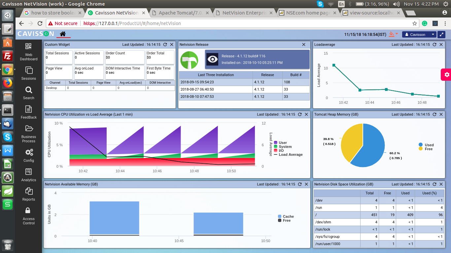Open FileZilla from the Ubuntu dock
Image resolution: width=451 pixels, height=253 pixels.
coord(8,56)
